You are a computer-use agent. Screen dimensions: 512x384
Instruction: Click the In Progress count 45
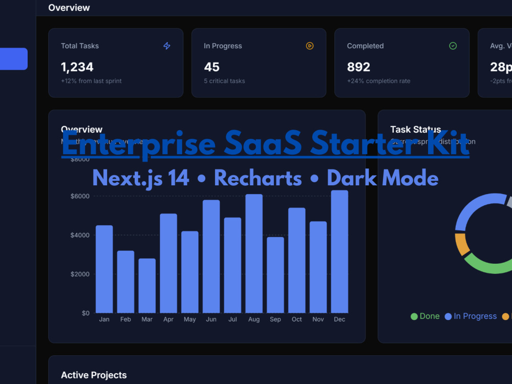coord(211,67)
